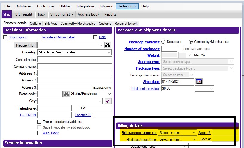Image resolution: width=244 pixels, height=148 pixels.
Task: Select the Document radio button
Action: 163,42
